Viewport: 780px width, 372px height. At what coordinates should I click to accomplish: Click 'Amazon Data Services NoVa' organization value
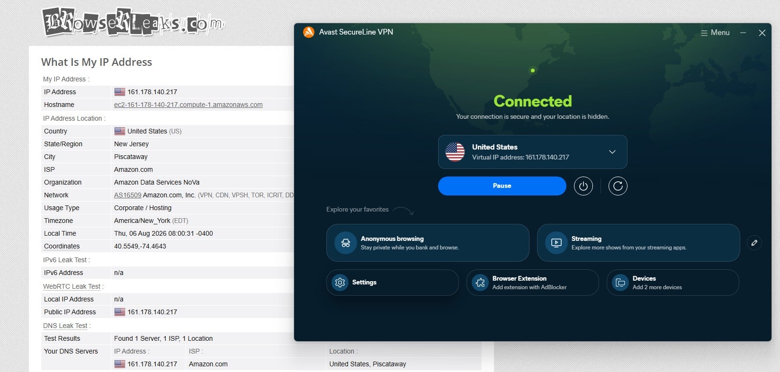[x=157, y=182]
